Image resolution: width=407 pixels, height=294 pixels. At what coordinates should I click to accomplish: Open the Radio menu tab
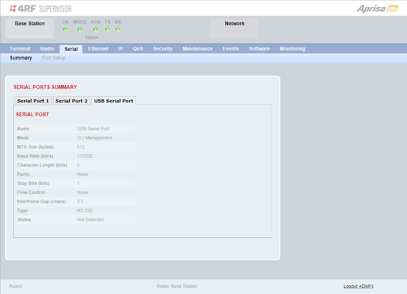(47, 49)
